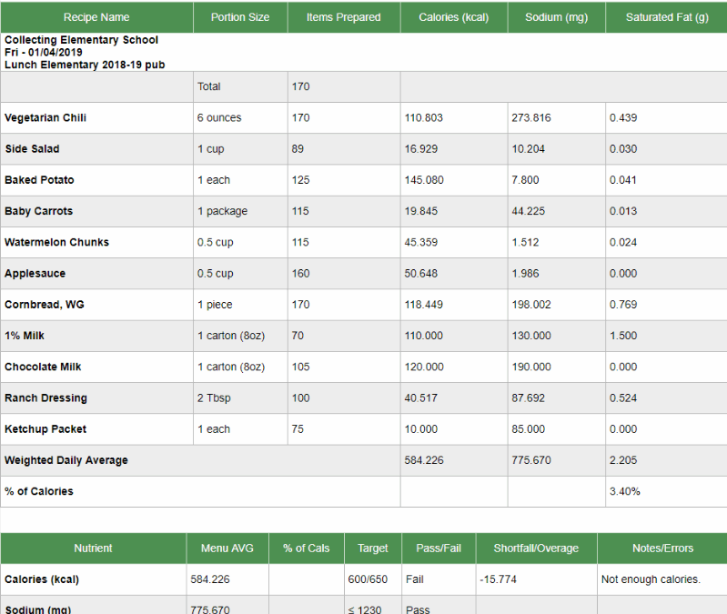Click the Watermelon Chunks recipe name
Screen dimensions: 727x614
57,242
